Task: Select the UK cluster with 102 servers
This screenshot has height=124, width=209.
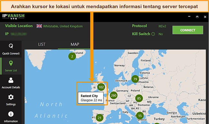Action: (101, 87)
